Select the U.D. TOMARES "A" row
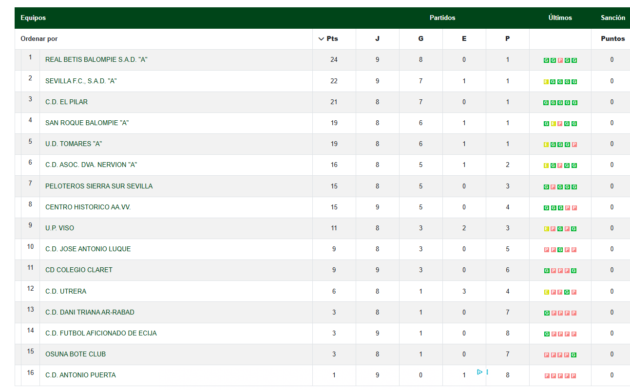 click(x=322, y=144)
